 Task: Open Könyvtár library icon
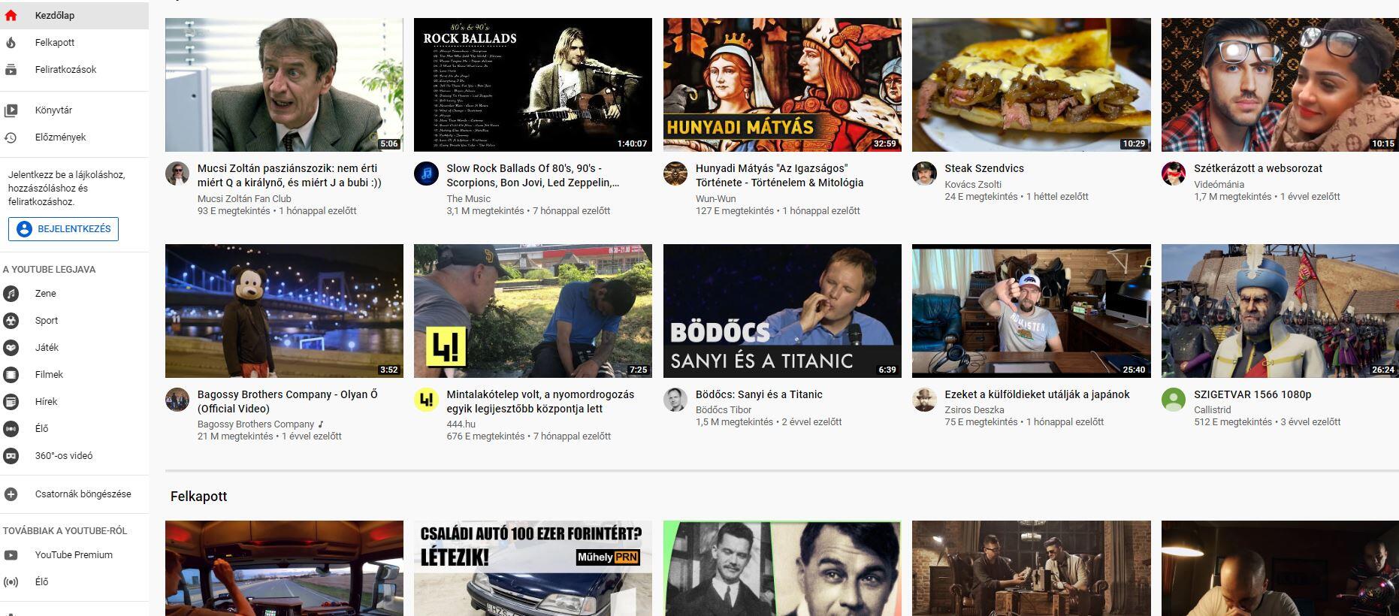[x=11, y=110]
